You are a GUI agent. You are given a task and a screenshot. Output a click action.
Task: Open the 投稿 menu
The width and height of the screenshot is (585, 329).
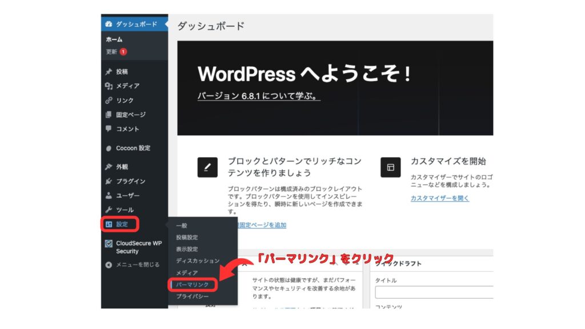pos(122,71)
